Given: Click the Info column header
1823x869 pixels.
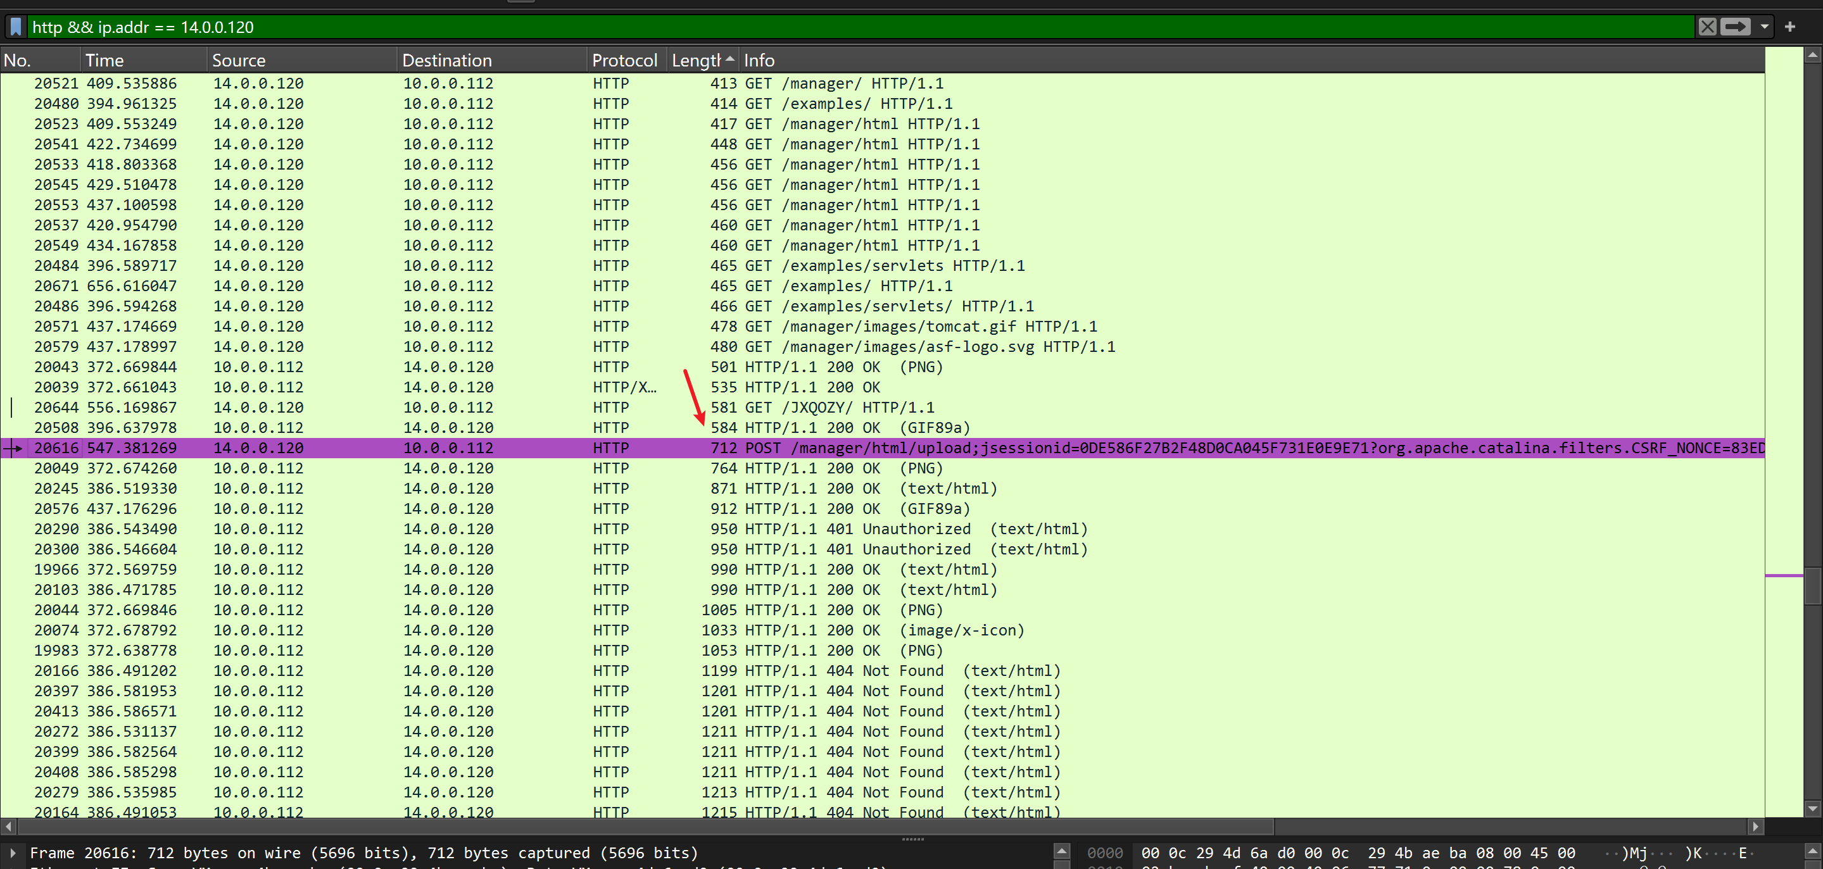Looking at the screenshot, I should 759,60.
